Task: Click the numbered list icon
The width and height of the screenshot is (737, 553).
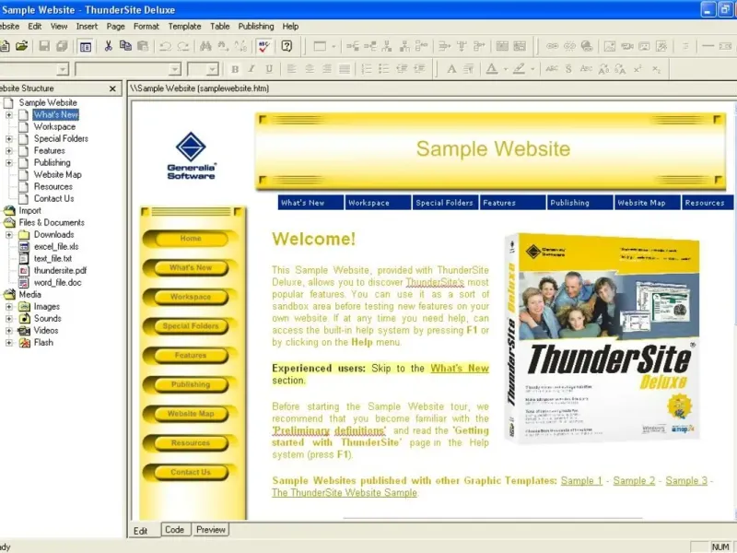Action: (366, 70)
